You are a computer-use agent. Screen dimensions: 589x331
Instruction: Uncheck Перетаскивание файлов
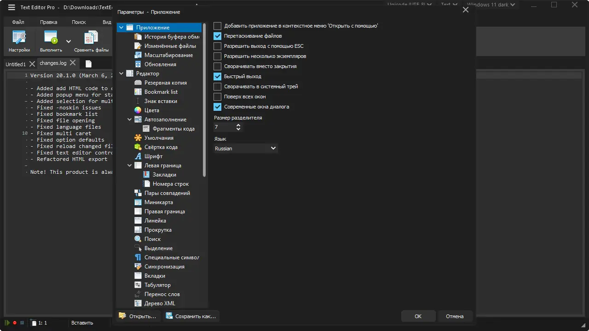218,36
